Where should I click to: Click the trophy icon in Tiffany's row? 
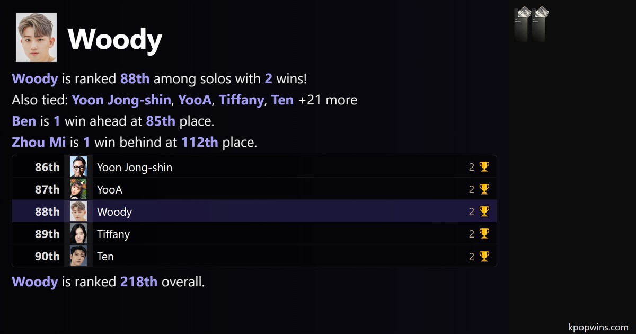coord(484,234)
